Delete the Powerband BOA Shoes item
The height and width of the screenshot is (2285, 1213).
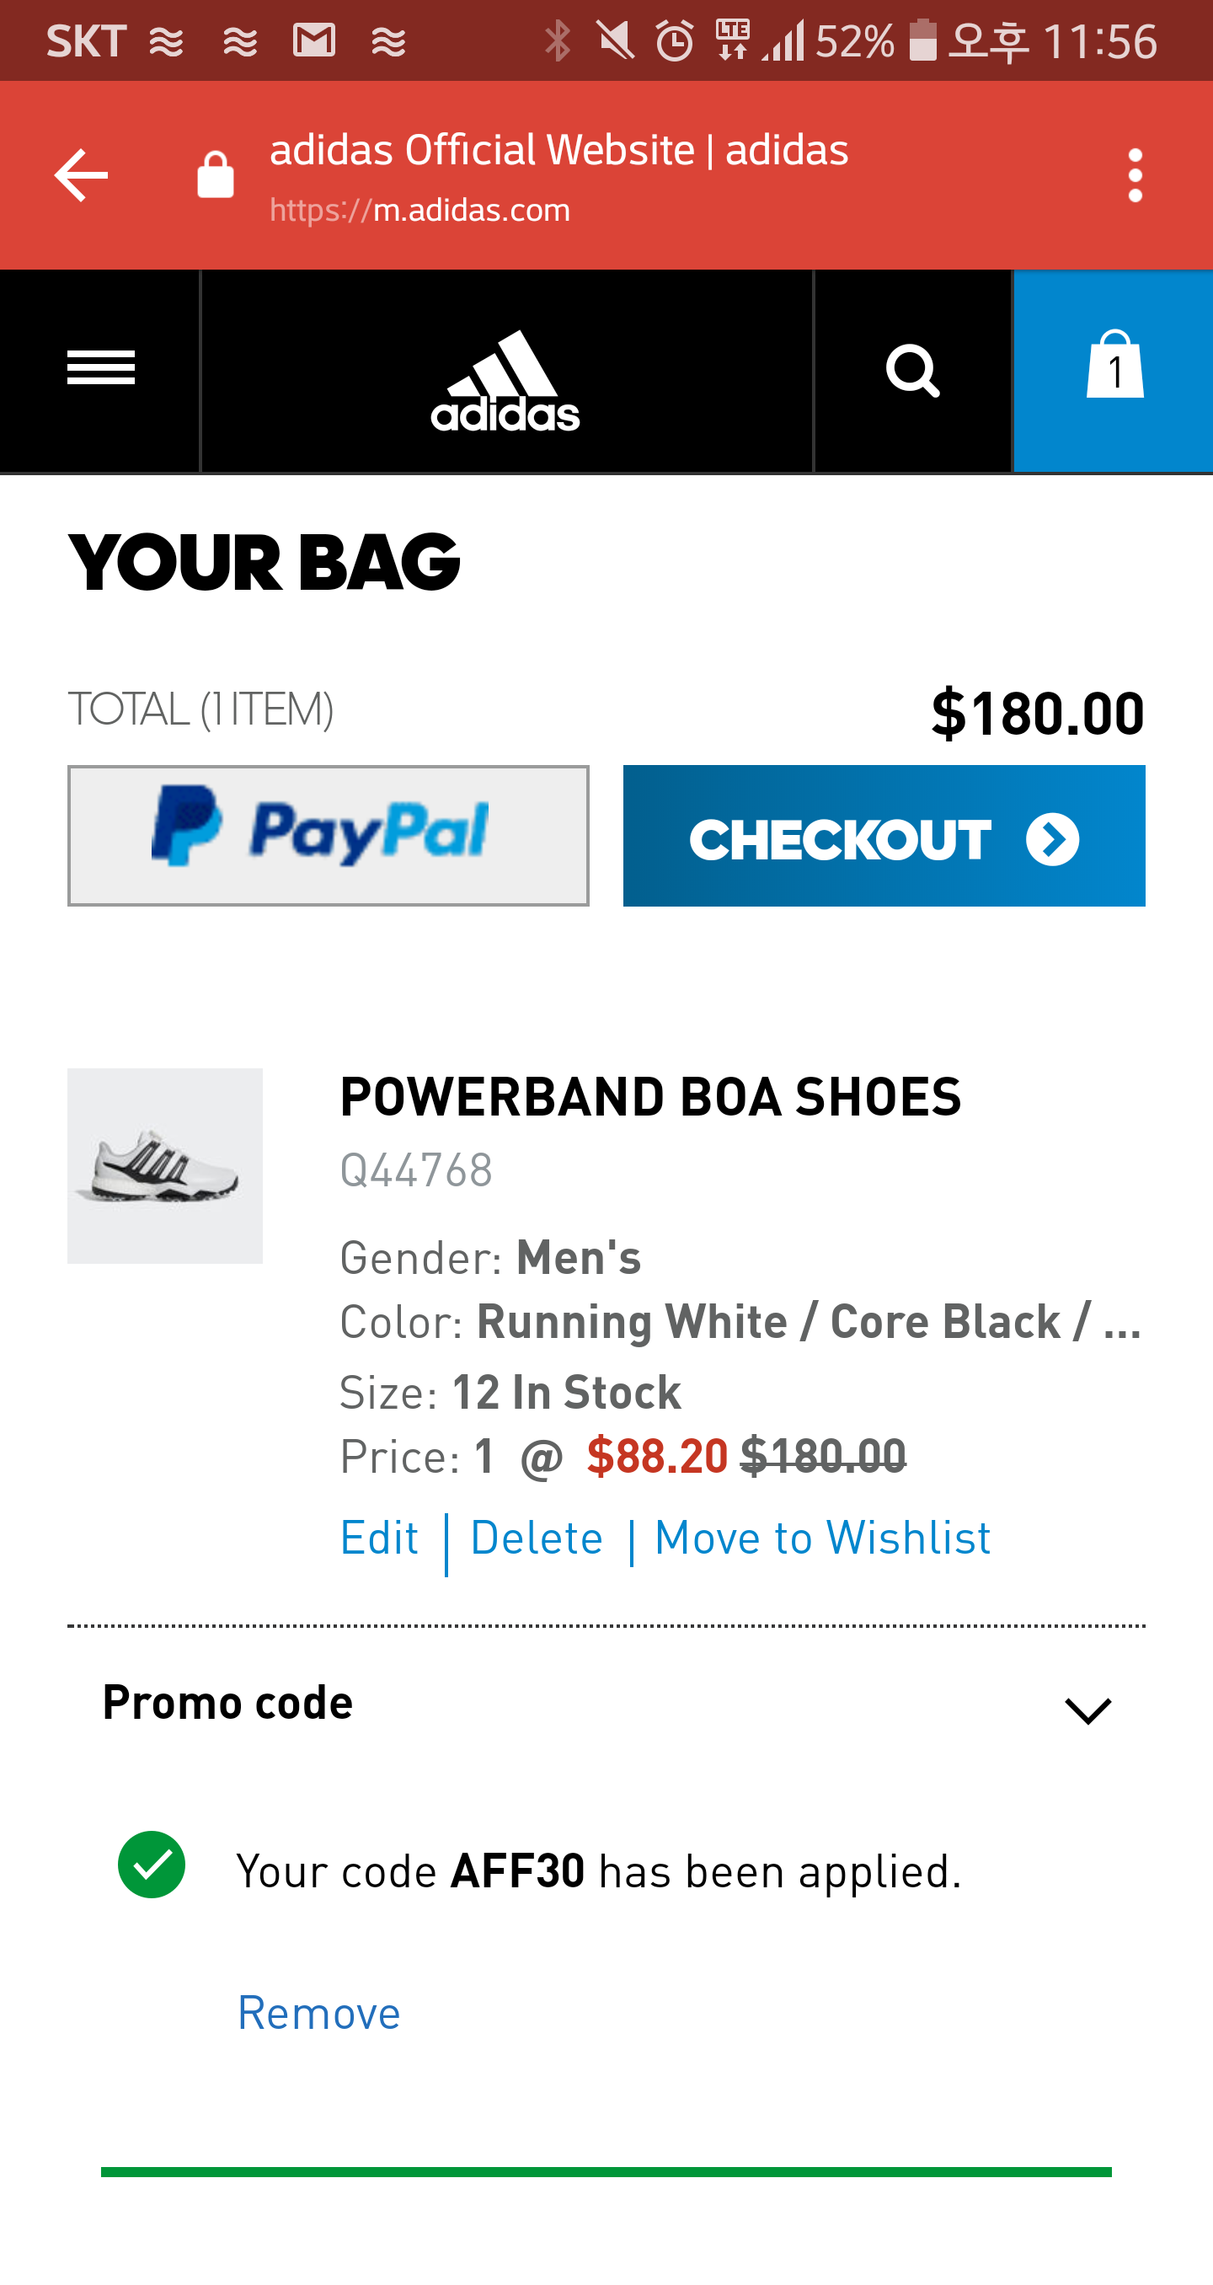(x=537, y=1537)
